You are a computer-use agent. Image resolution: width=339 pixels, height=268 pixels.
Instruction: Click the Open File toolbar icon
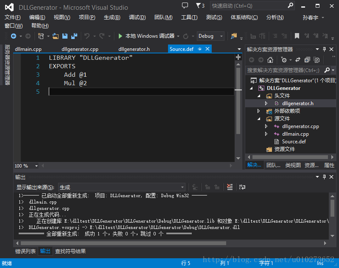[56, 36]
